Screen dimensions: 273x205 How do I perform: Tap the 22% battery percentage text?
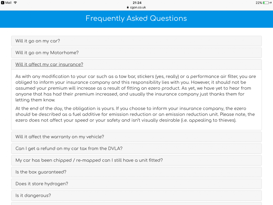pos(259,3)
